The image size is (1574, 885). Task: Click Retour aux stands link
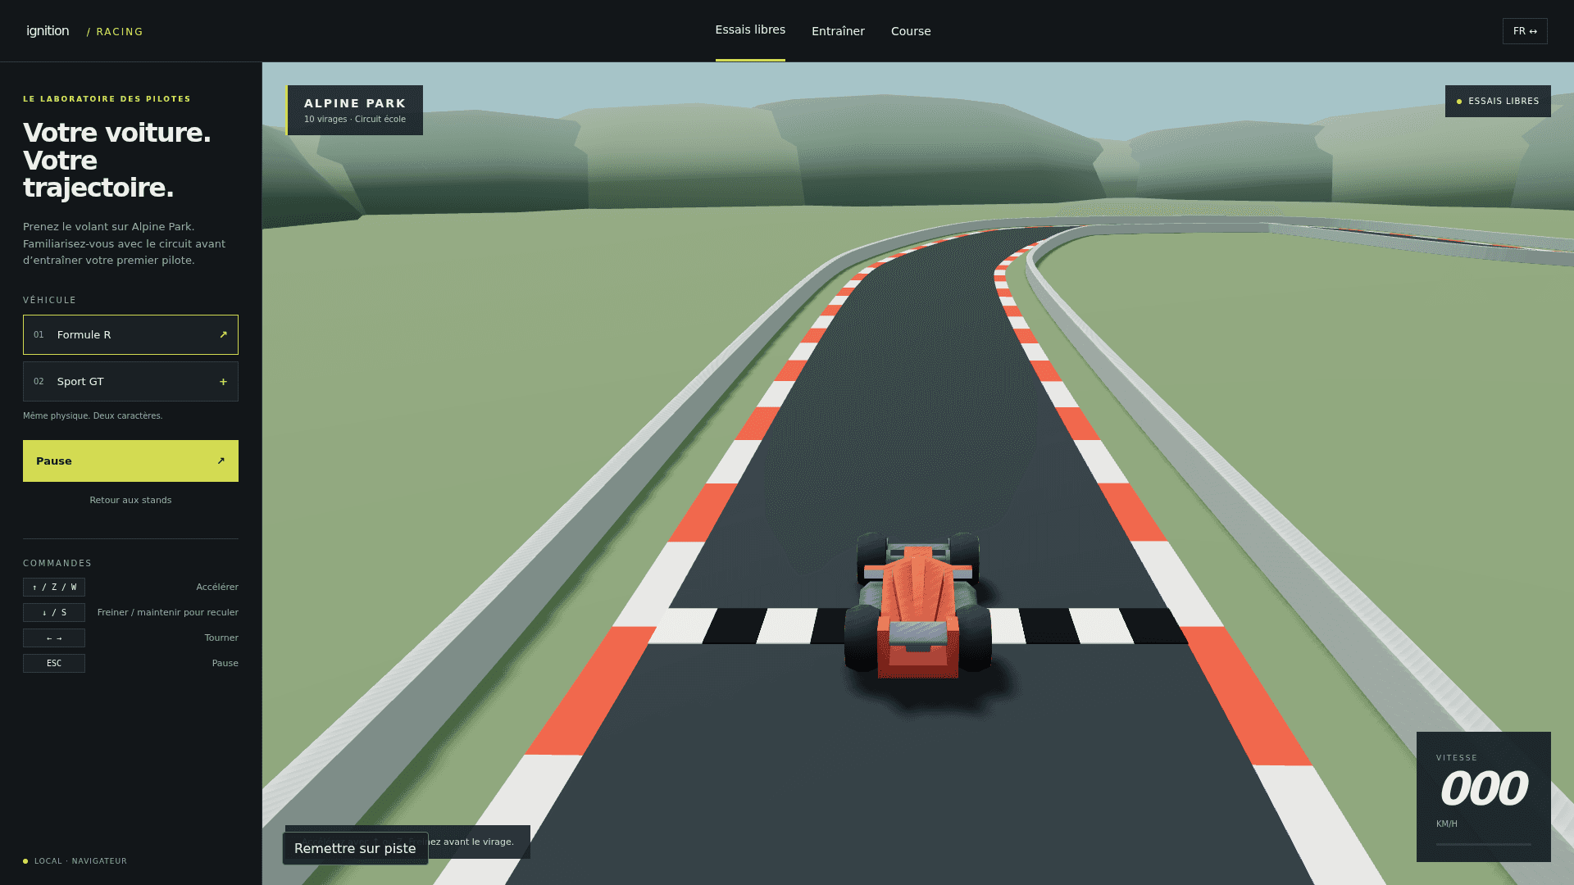pos(130,500)
